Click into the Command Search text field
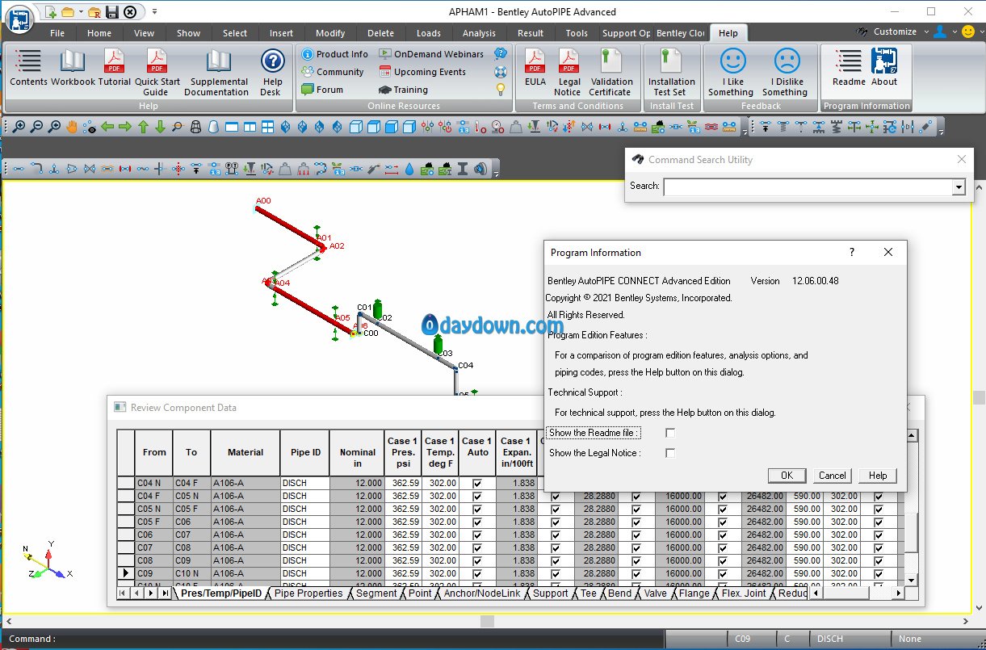 [808, 187]
